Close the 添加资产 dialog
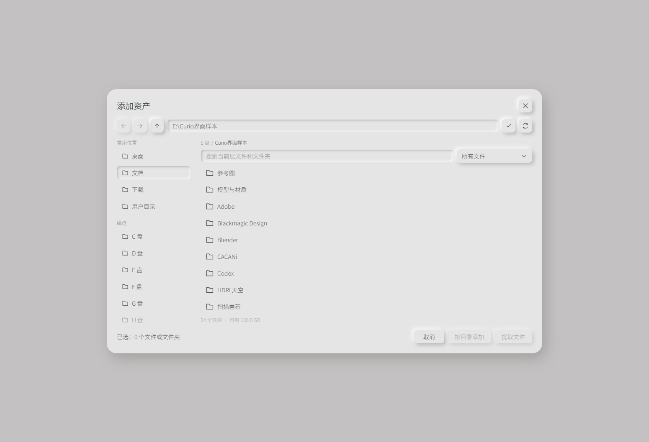The height and width of the screenshot is (442, 649). pyautogui.click(x=525, y=106)
